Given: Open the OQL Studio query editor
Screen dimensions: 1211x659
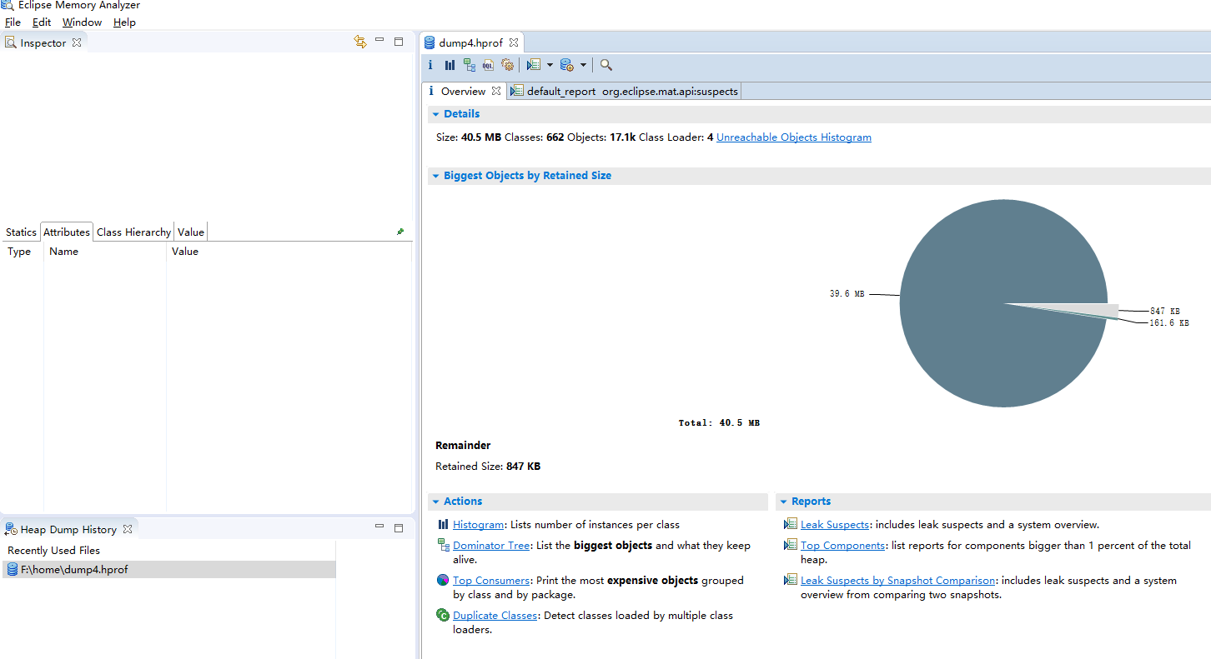Looking at the screenshot, I should point(488,65).
